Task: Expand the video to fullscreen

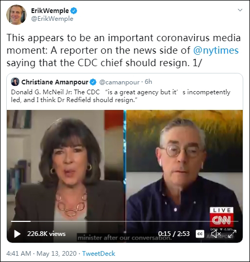Action: pyautogui.click(x=232, y=234)
